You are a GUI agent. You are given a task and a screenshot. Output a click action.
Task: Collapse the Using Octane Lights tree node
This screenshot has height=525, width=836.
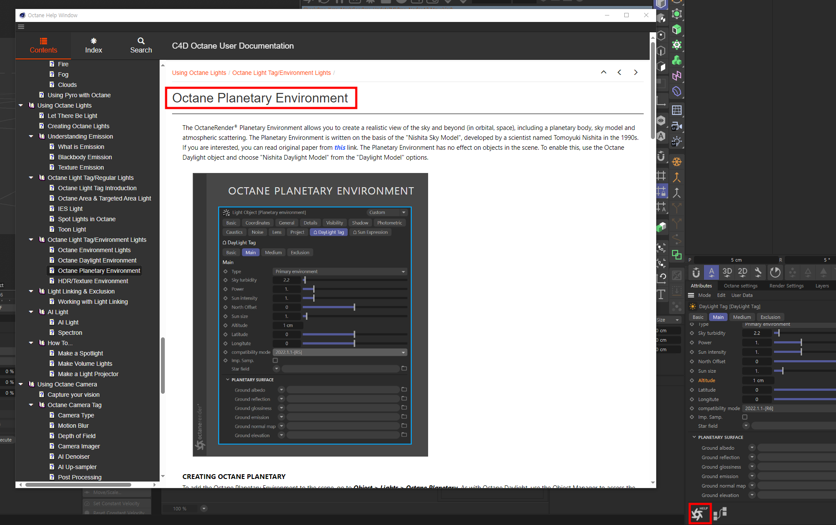pos(21,105)
